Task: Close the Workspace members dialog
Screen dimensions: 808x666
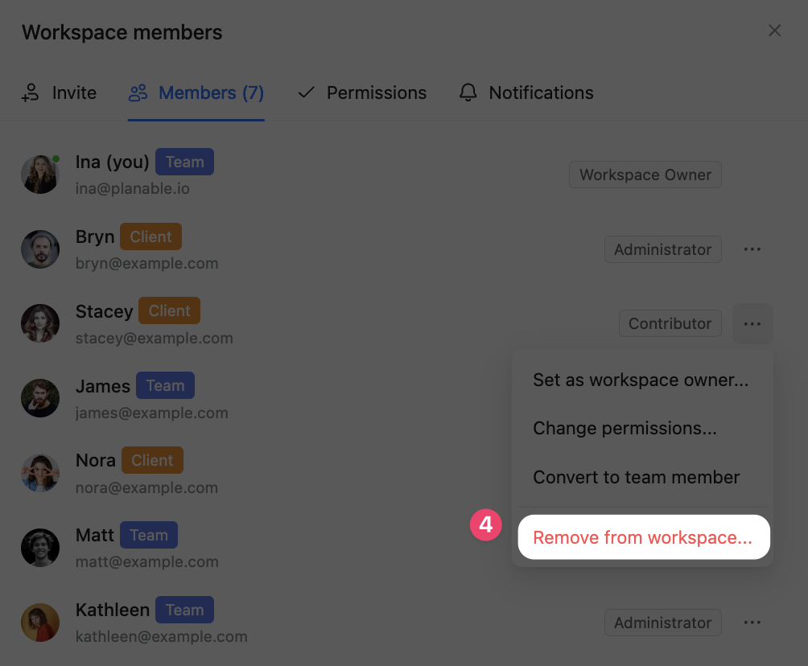Action: tap(774, 31)
